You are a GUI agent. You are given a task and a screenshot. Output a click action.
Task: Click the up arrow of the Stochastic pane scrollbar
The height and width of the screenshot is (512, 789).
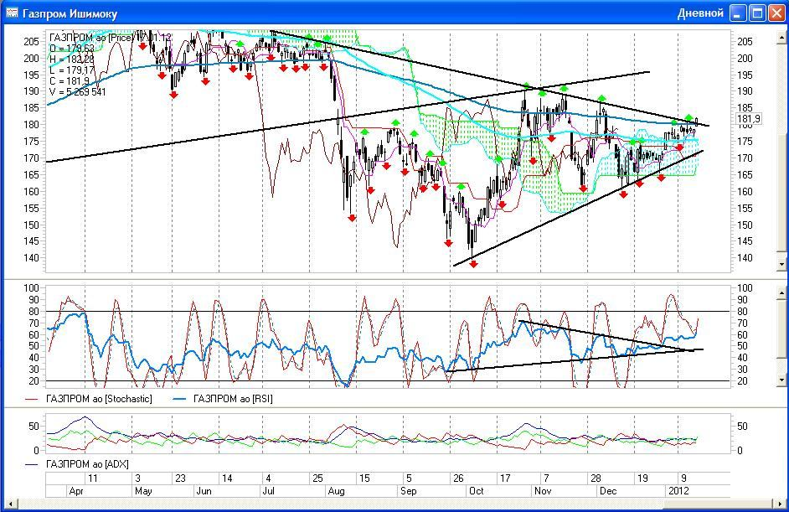782,292
